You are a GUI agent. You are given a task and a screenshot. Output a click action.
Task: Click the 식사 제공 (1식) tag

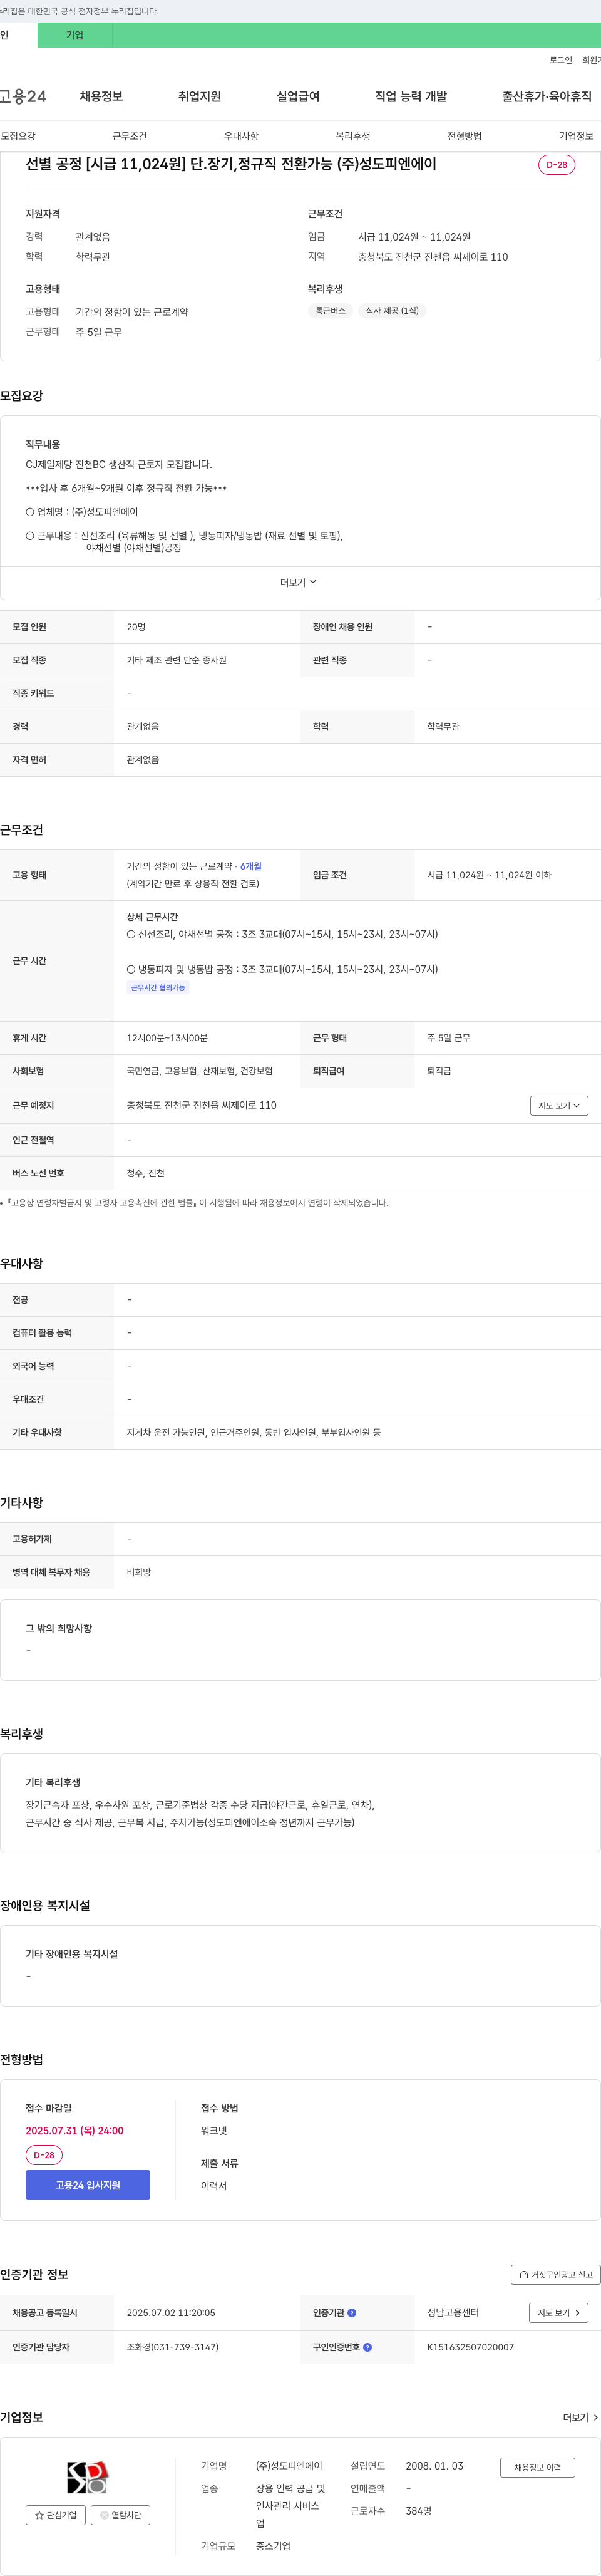[x=392, y=311]
